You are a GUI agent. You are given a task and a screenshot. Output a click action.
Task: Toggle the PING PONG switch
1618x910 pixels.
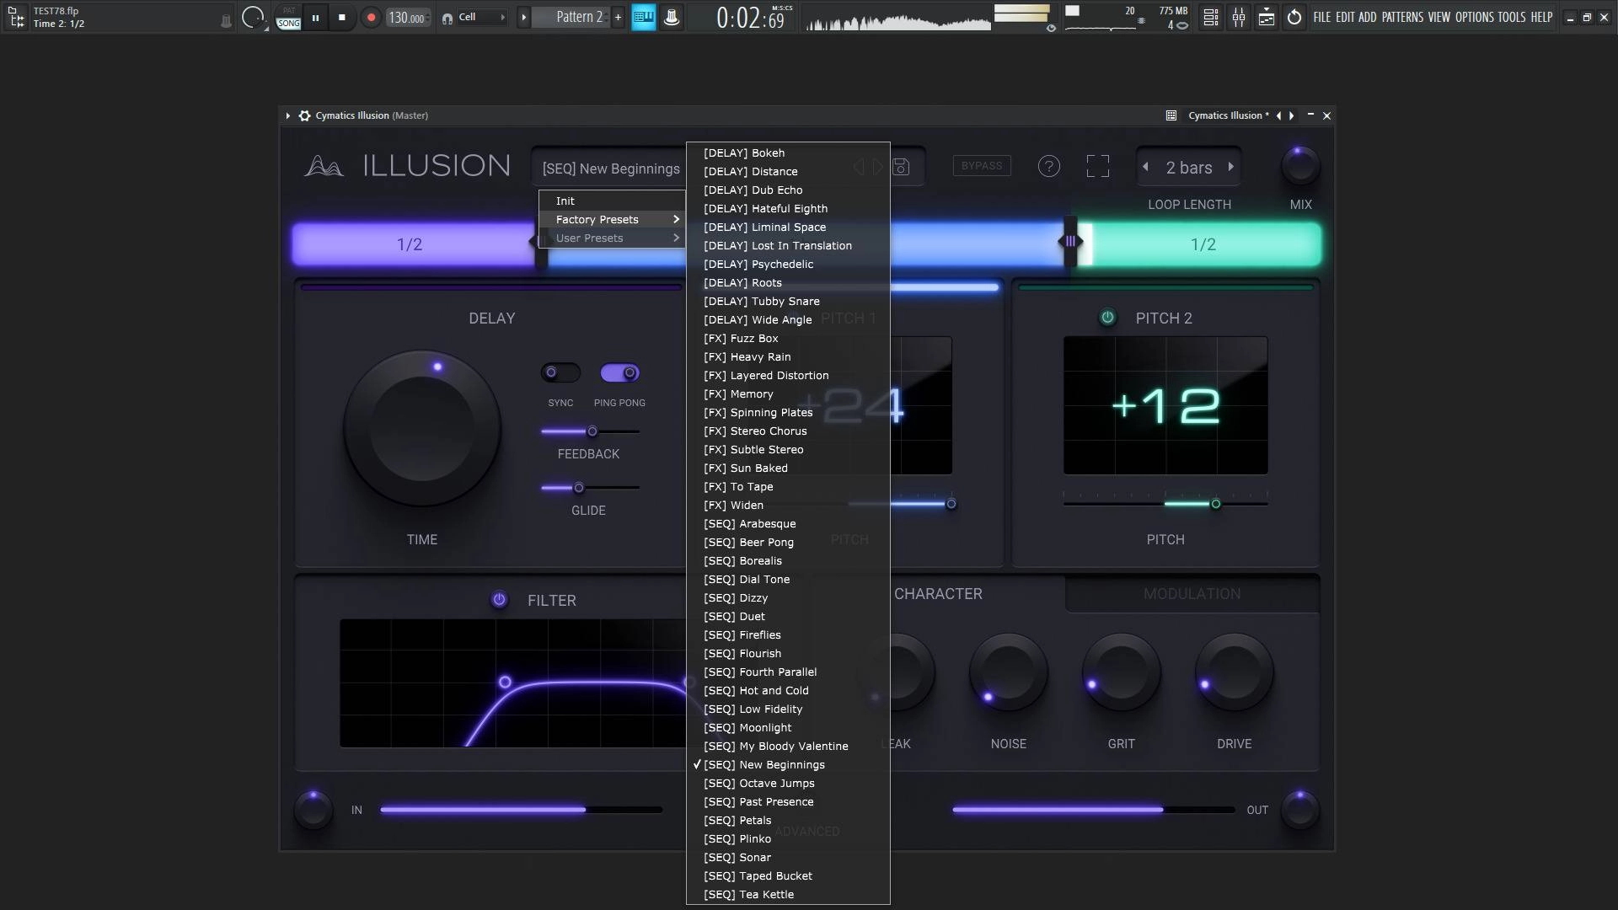click(x=619, y=372)
